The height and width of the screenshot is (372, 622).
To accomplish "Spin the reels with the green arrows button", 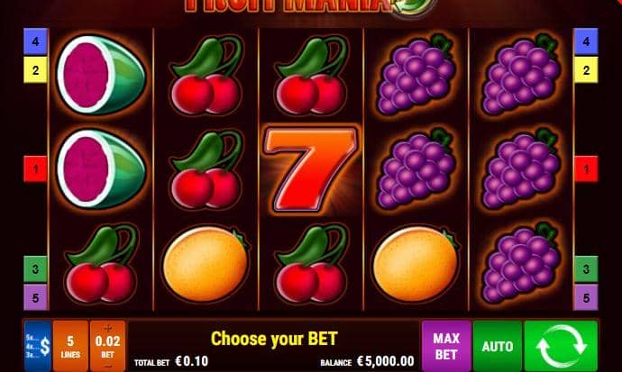I will 561,346.
